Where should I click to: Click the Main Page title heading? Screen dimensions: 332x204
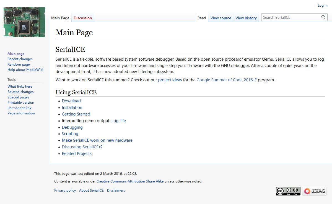click(x=74, y=33)
